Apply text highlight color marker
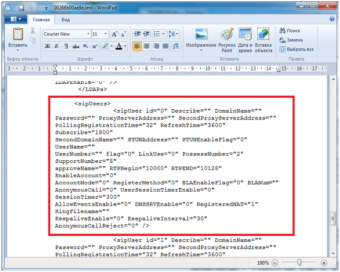 click(105, 46)
